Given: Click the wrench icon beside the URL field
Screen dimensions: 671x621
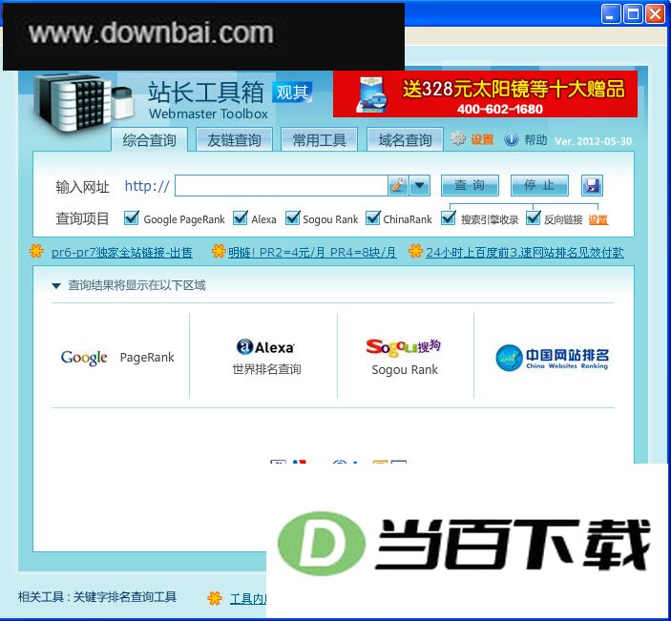Looking at the screenshot, I should [x=398, y=185].
